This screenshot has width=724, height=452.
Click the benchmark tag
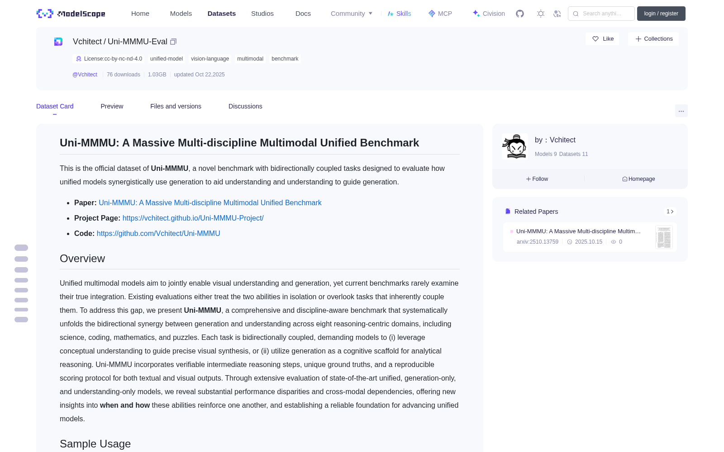click(285, 59)
